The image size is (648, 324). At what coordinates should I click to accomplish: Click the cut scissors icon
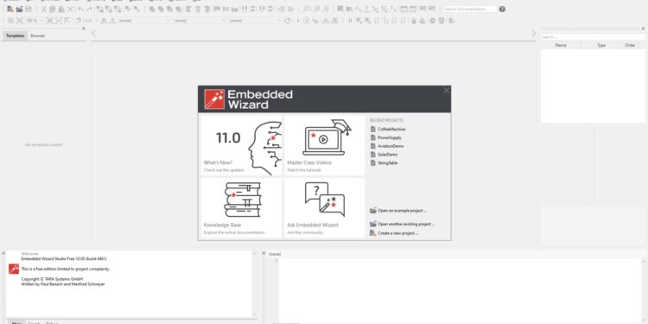pyautogui.click(x=43, y=9)
